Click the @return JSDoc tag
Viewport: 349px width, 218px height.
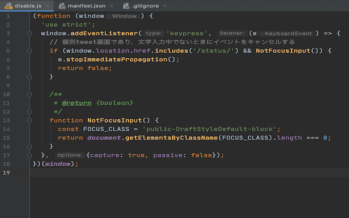pos(76,103)
